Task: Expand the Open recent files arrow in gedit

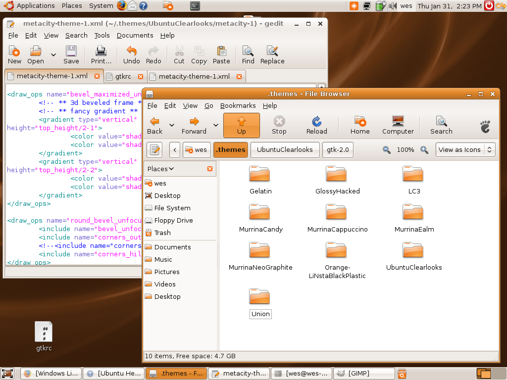Action: click(53, 55)
